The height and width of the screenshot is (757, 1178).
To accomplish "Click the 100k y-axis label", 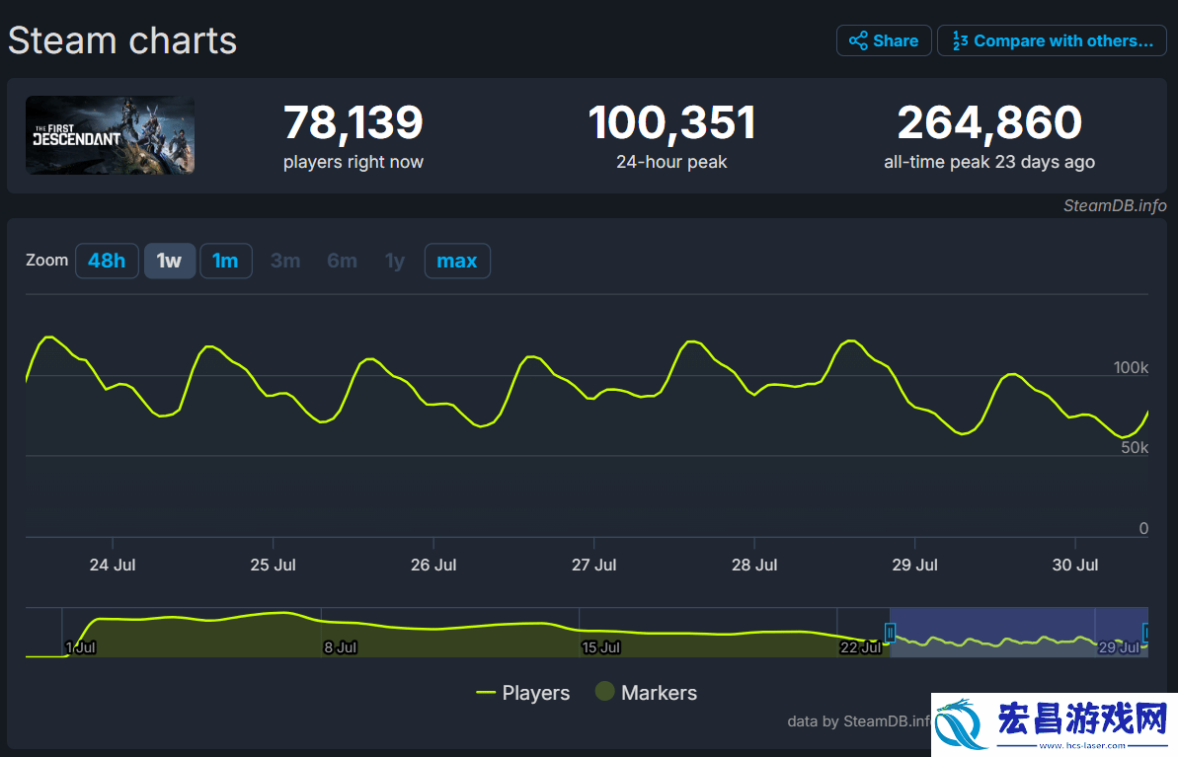I will (1131, 367).
